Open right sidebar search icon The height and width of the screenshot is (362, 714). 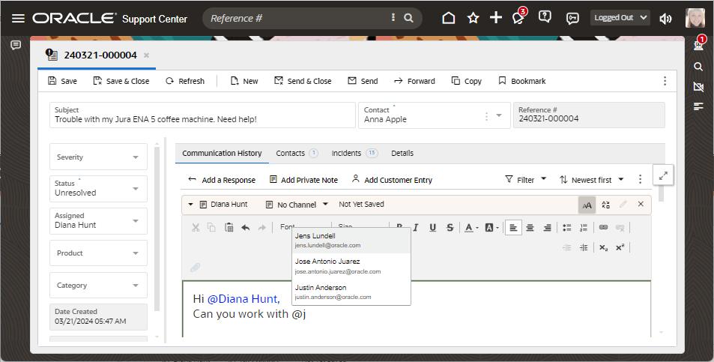tap(698, 67)
